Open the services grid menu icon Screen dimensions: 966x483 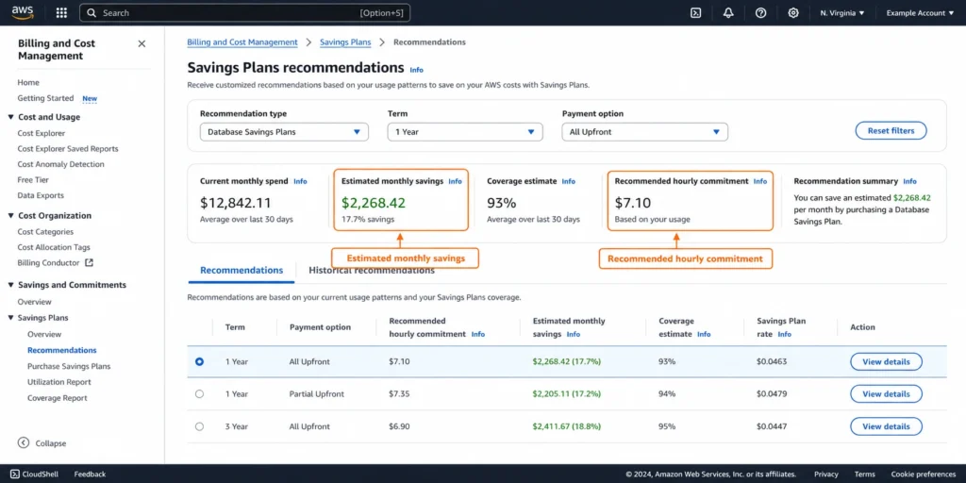coord(61,13)
